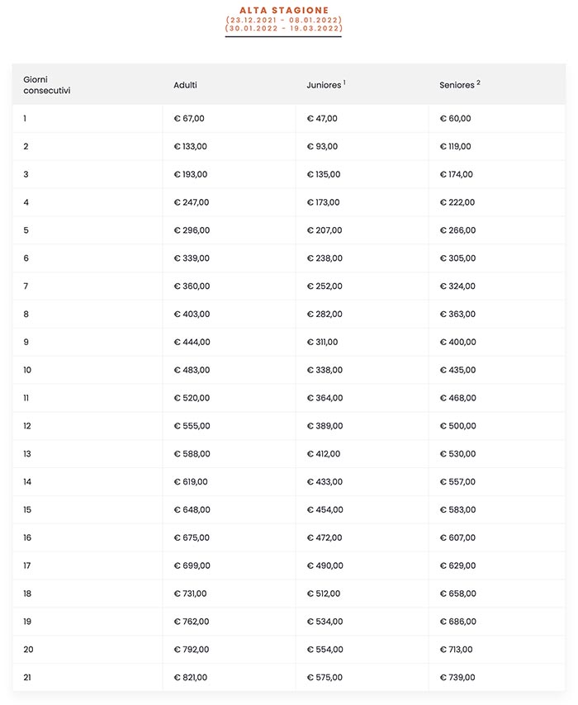The width and height of the screenshot is (578, 705).
Task: Click the 18-day adult price € 731,00
Action: (191, 594)
